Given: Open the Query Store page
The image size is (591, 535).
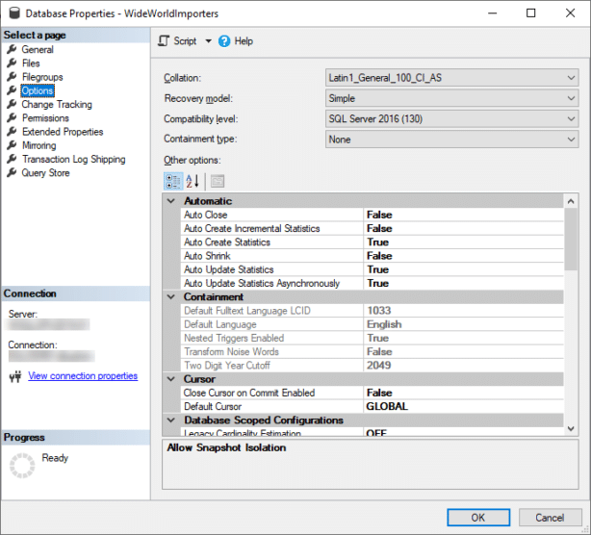Looking at the screenshot, I should point(45,173).
